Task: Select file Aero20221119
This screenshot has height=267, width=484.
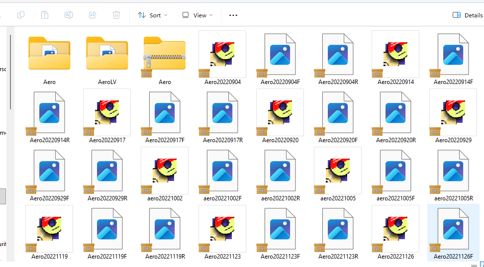Action: point(49,233)
